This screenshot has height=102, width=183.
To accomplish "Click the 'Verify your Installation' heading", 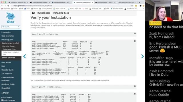I will point(51,18).
